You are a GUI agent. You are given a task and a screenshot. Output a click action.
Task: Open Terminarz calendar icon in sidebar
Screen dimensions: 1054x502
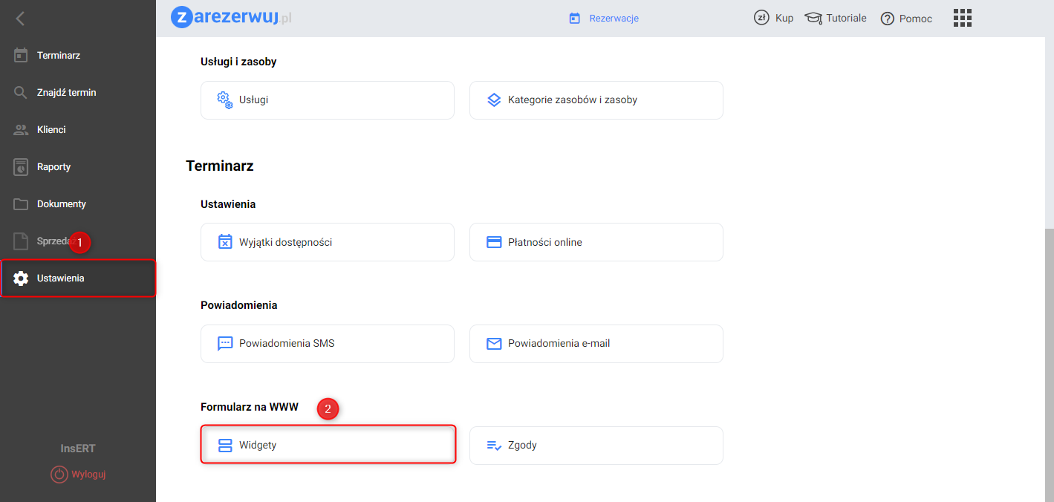21,56
